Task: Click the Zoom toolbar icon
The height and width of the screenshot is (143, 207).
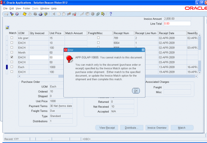Action: click(x=87, y=14)
